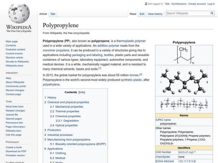Viewport: 218px width, 163px height.
Task: Open the Edit tab
Action: click(142, 14)
